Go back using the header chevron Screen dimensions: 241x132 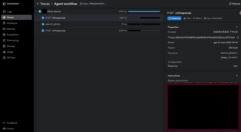coord(38,4)
